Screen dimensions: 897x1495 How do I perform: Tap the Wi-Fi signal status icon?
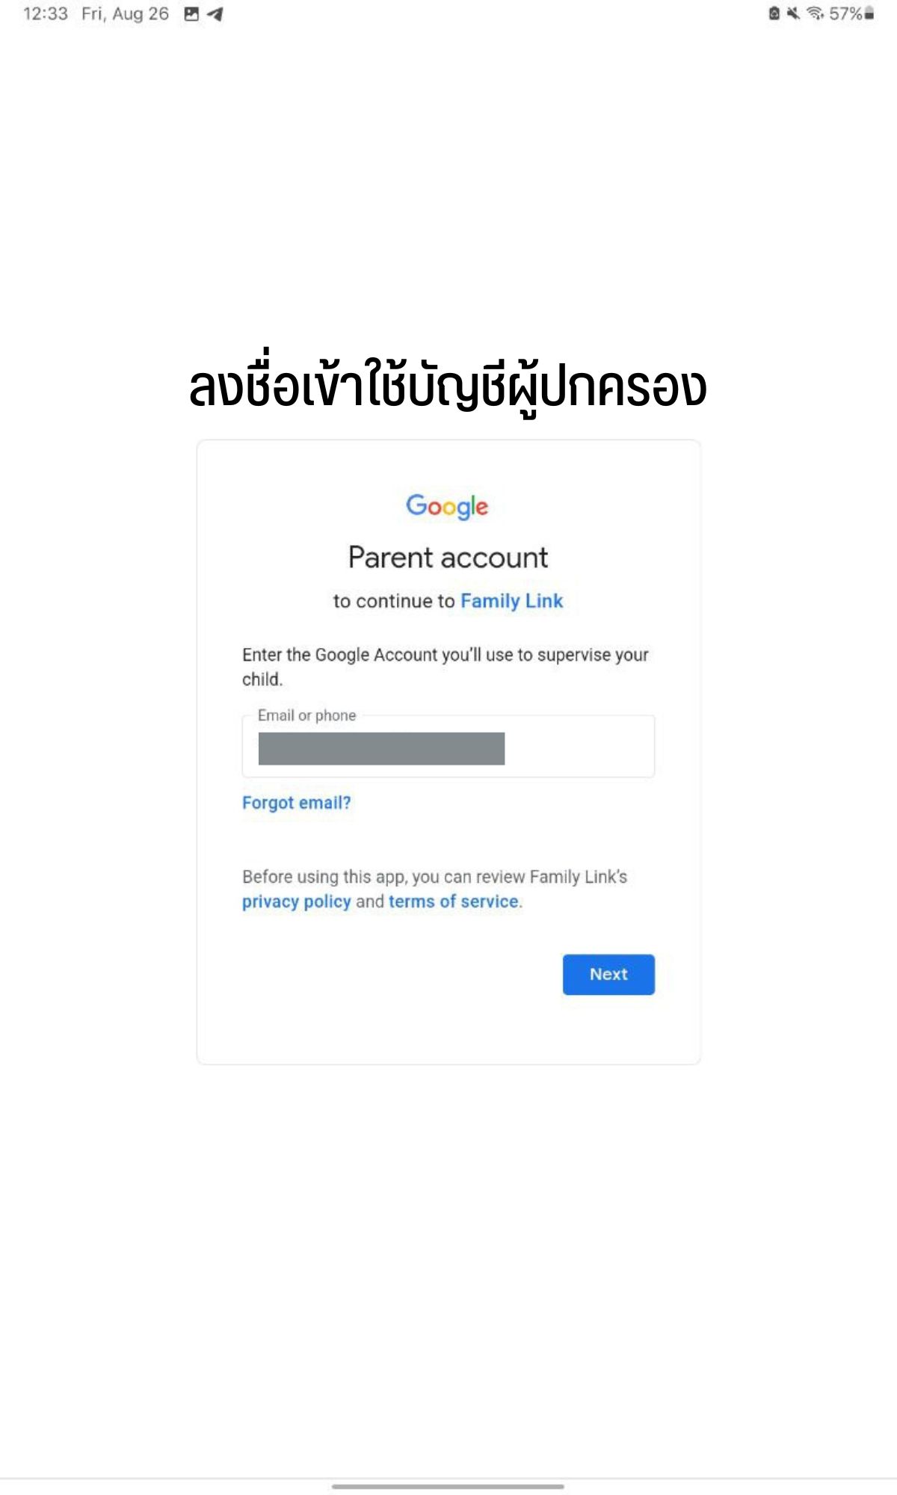816,13
